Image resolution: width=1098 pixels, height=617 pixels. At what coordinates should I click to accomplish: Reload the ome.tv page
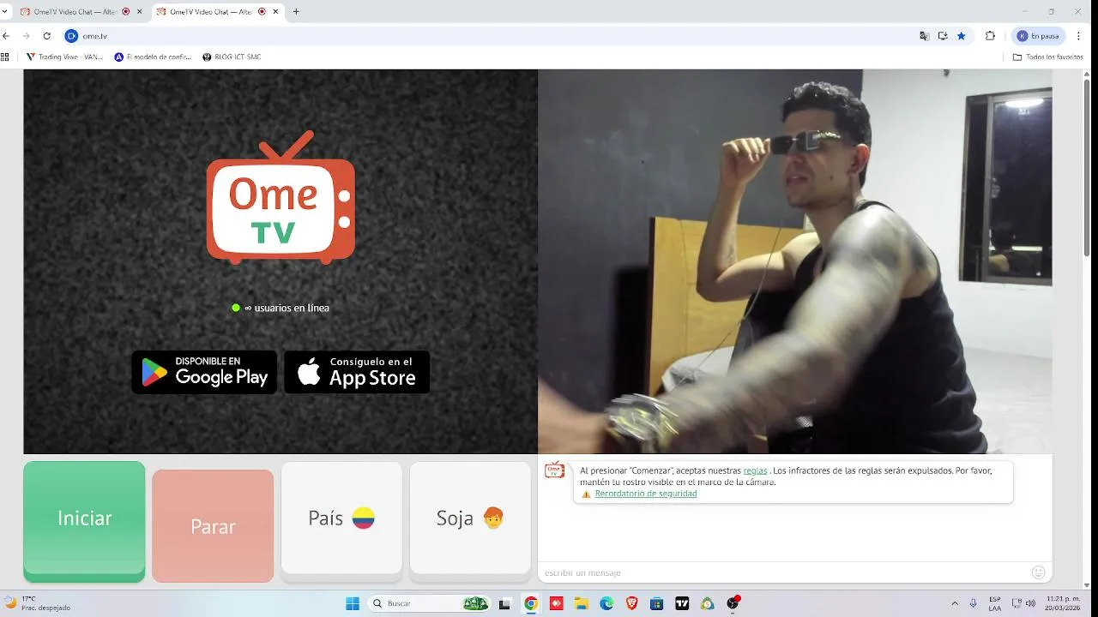[x=47, y=36]
